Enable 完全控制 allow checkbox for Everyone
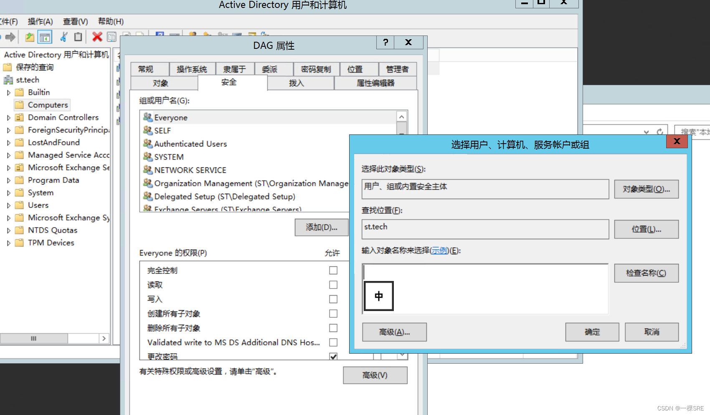The image size is (710, 415). click(333, 270)
